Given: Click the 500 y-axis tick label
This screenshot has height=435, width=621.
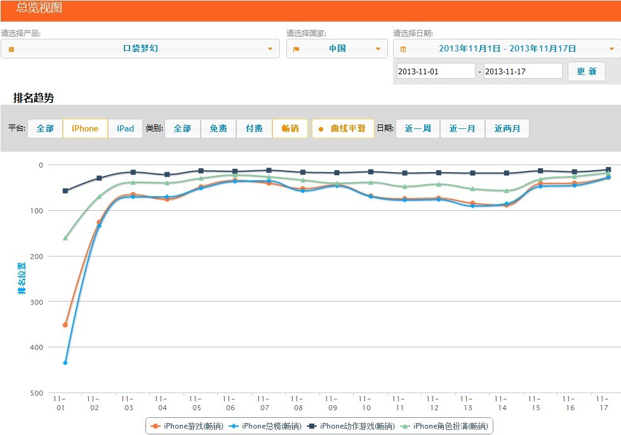Looking at the screenshot, I should pyautogui.click(x=36, y=393).
